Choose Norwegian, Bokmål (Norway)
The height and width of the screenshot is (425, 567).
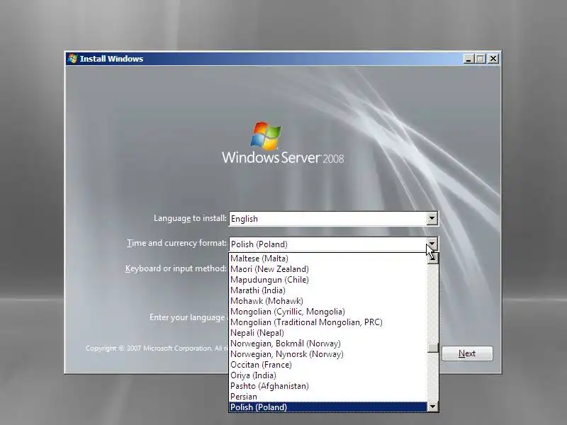coord(328,344)
